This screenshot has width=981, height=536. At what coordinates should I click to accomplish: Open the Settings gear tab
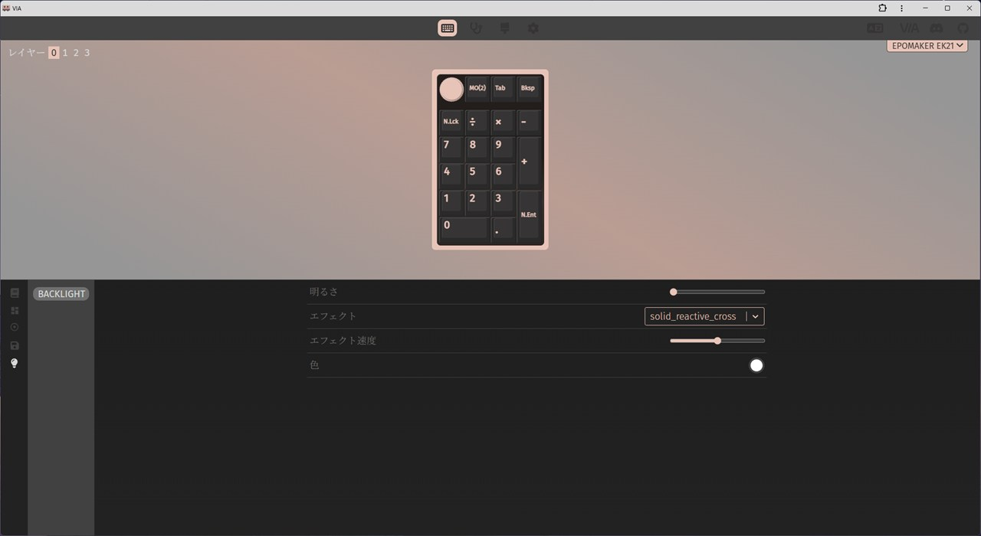click(533, 28)
